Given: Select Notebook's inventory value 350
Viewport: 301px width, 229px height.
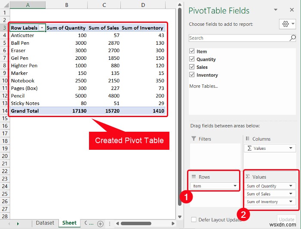Looking at the screenshot, I should (143, 80).
